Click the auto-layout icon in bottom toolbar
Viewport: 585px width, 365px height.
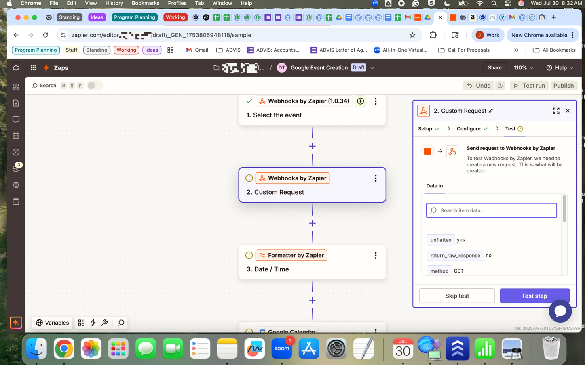coord(81,323)
